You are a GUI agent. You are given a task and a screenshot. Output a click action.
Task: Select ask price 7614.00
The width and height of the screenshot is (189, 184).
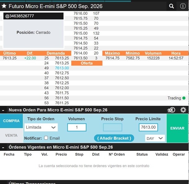pyautogui.click(x=81, y=53)
